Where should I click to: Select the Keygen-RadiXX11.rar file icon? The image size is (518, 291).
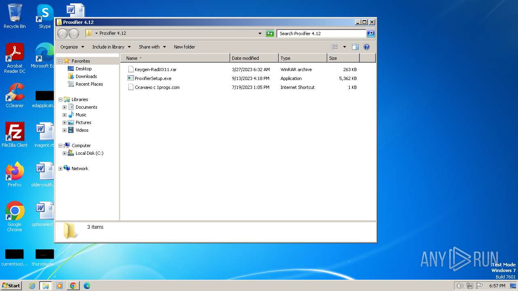click(x=131, y=69)
